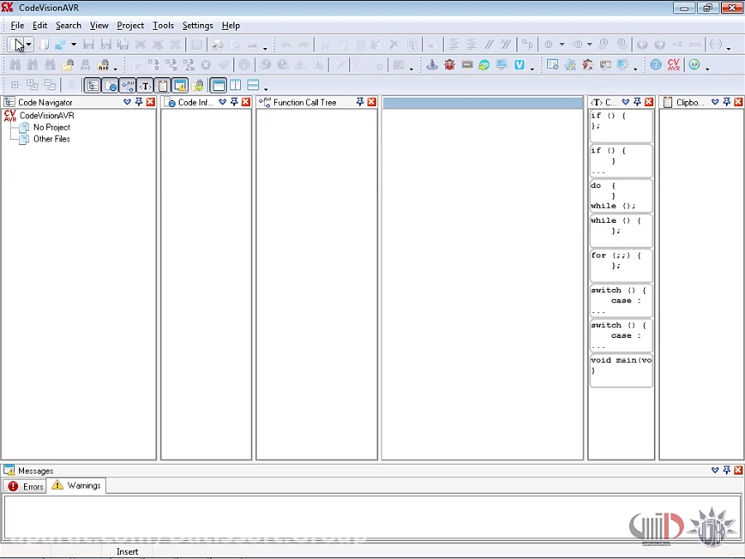
Task: Click the terminal monitor toolbar icon
Action: point(502,65)
